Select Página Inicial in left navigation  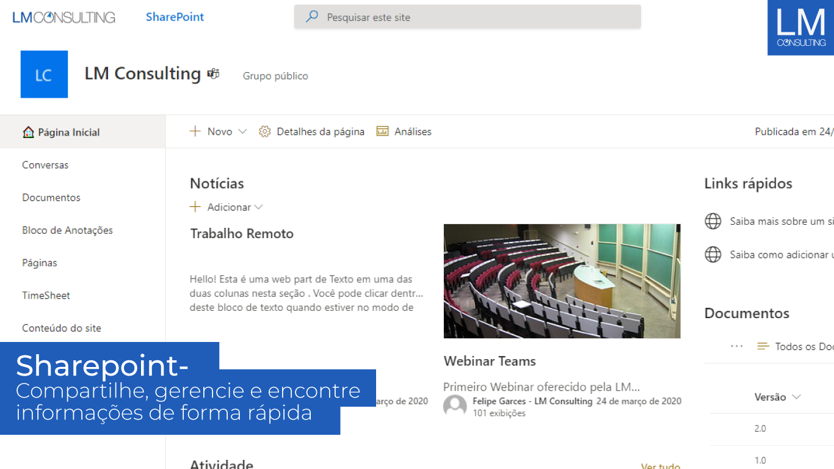(82, 132)
